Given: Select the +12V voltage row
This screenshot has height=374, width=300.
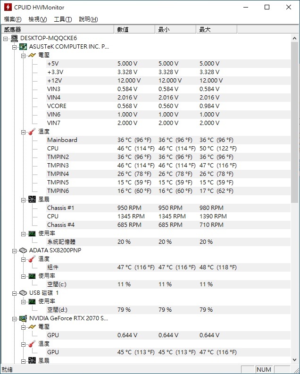Looking at the screenshot, I should [168, 81].
